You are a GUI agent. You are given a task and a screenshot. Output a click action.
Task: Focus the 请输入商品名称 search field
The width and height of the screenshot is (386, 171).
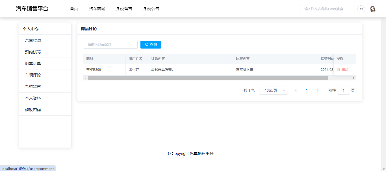point(110,45)
